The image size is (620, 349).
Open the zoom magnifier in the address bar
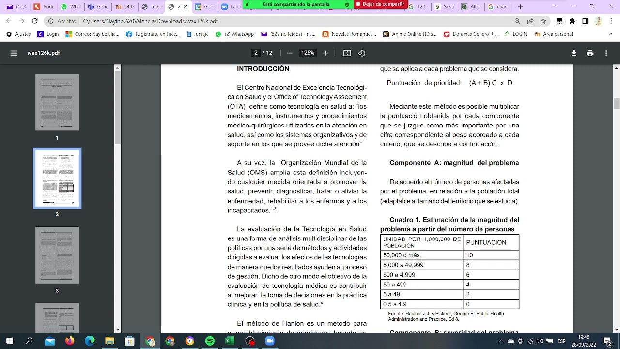click(x=517, y=21)
